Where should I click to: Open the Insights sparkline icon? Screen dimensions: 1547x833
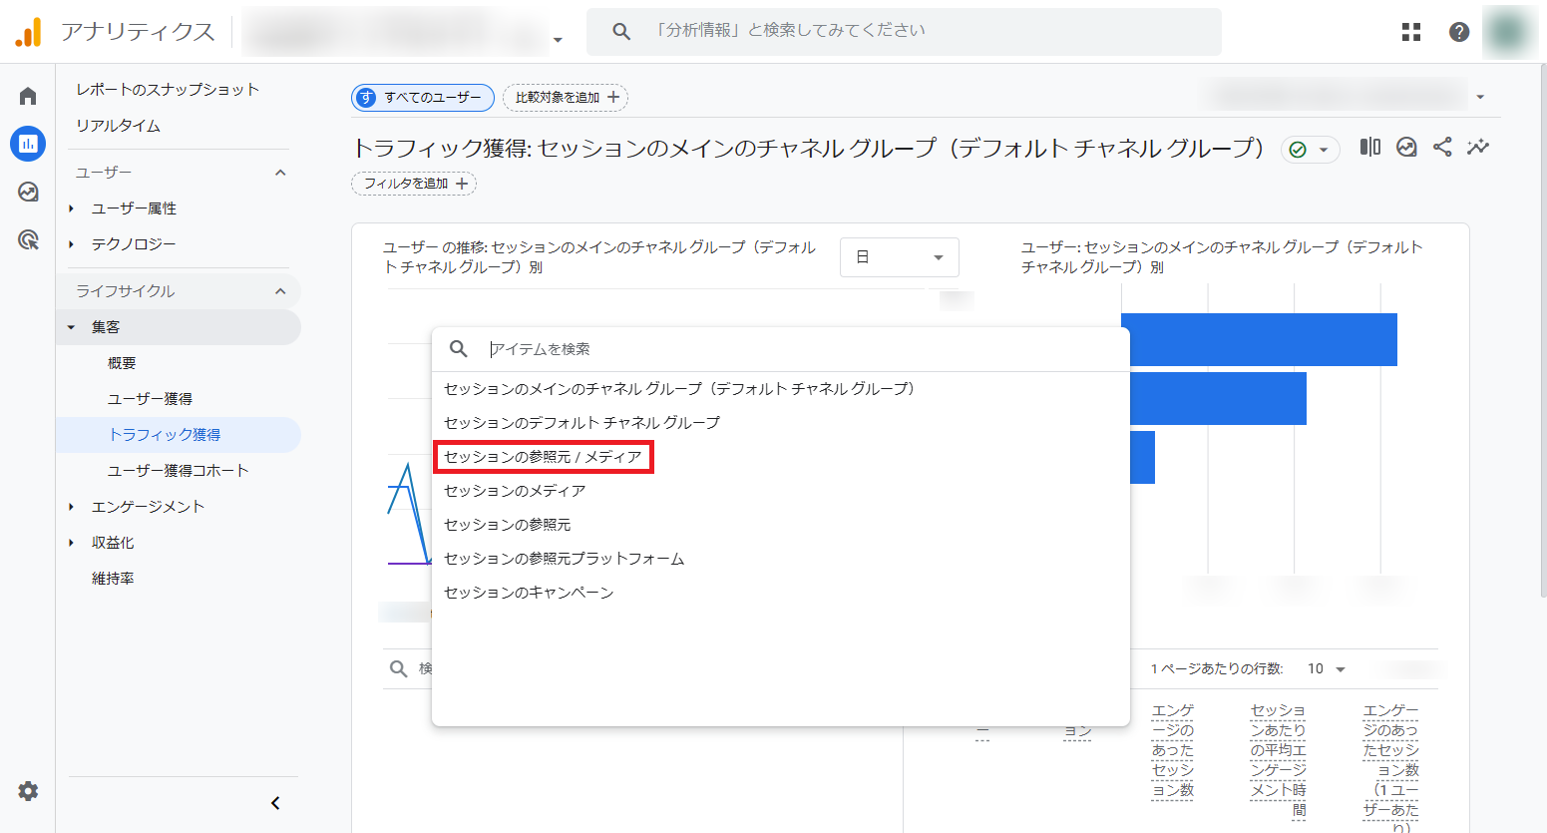(x=1477, y=148)
